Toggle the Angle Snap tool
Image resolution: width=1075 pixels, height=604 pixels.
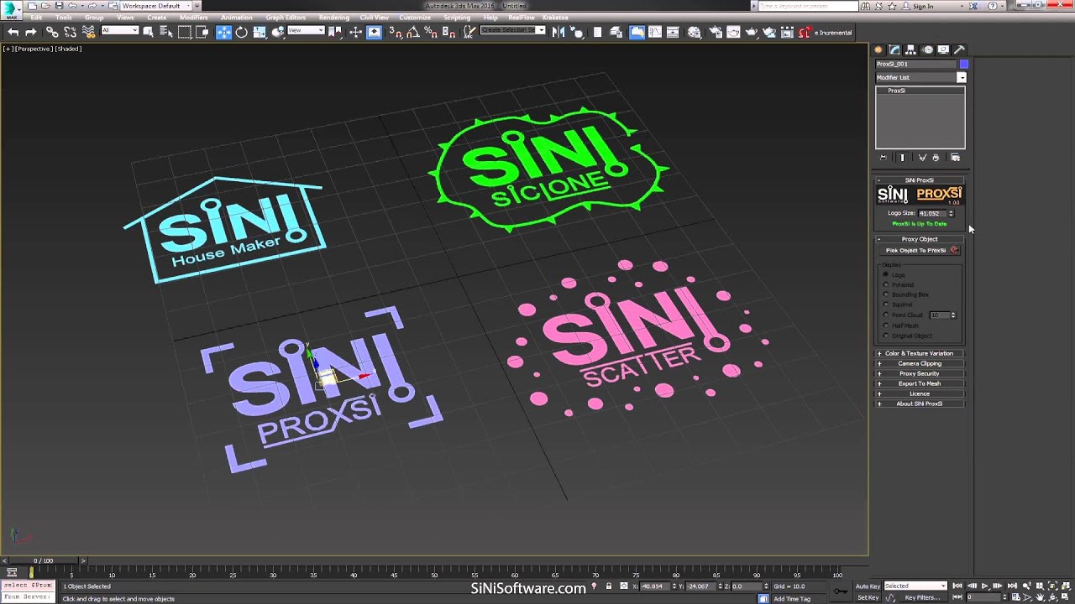413,32
